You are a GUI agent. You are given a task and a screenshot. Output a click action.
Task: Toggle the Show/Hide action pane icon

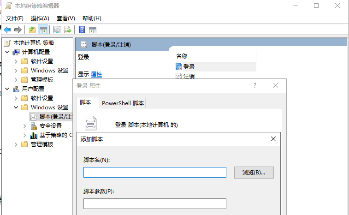93,30
